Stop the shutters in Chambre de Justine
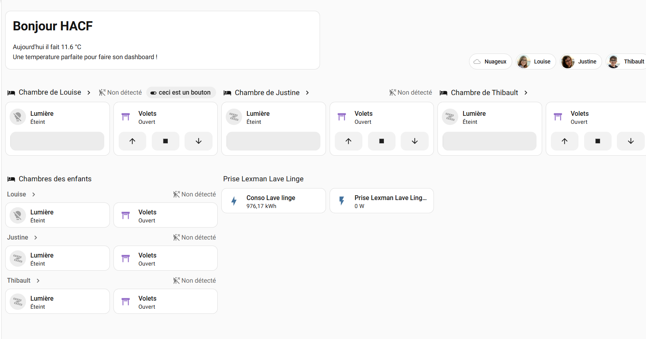Image resolution: width=646 pixels, height=339 pixels. coord(382,141)
